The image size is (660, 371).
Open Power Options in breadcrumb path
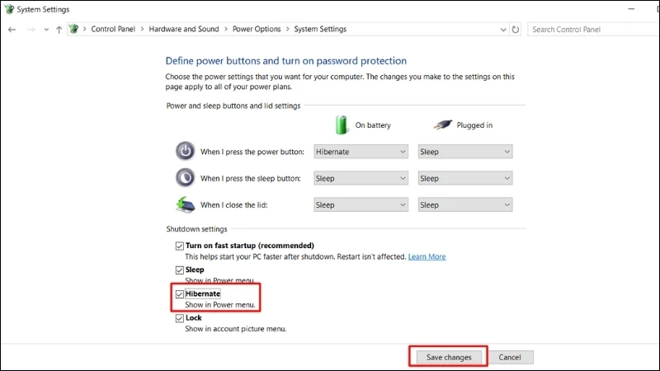pos(257,29)
